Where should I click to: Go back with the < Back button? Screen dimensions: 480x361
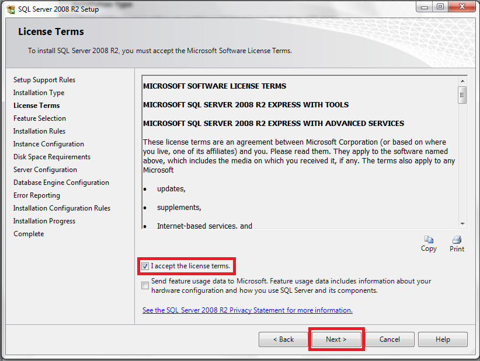tap(283, 339)
